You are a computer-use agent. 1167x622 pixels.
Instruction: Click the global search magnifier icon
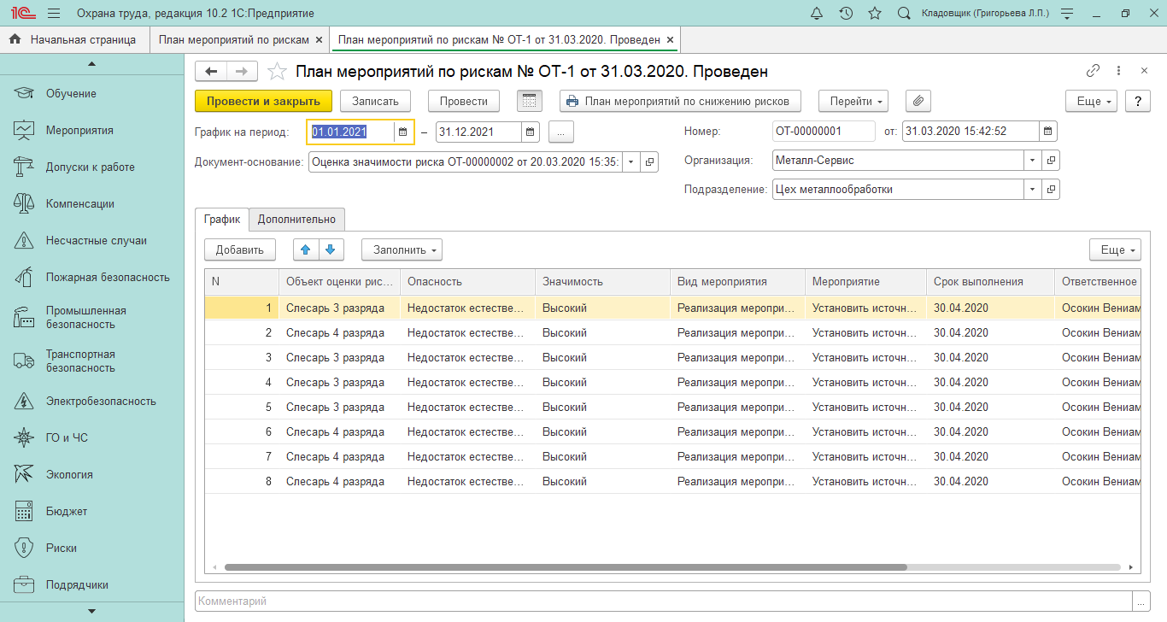pyautogui.click(x=904, y=14)
